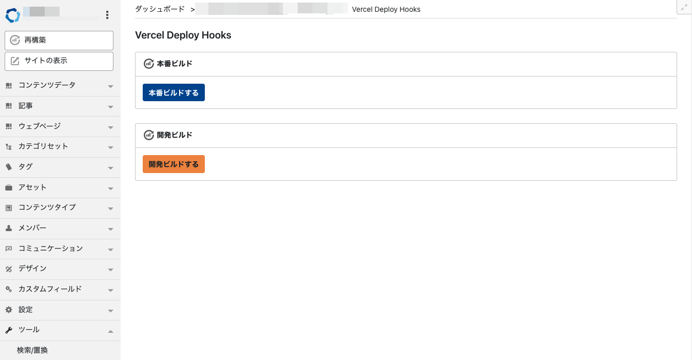Expand カスタムフィールド menu arrow

pos(111,290)
